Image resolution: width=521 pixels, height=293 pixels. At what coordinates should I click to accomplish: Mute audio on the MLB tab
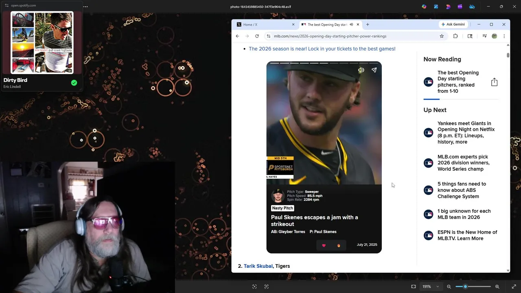pyautogui.click(x=351, y=24)
